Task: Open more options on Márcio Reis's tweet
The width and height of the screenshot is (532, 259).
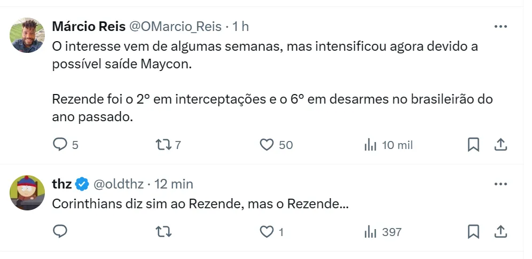Action: click(x=500, y=26)
